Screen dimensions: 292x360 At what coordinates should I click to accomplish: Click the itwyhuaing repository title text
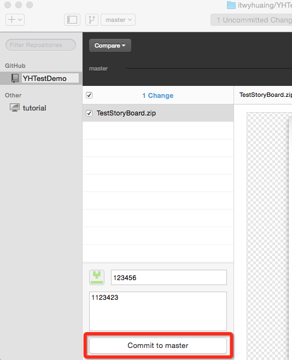click(265, 5)
